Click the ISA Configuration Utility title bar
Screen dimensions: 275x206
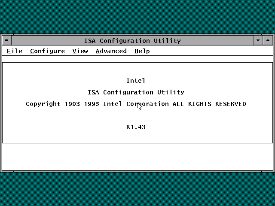tap(132, 40)
